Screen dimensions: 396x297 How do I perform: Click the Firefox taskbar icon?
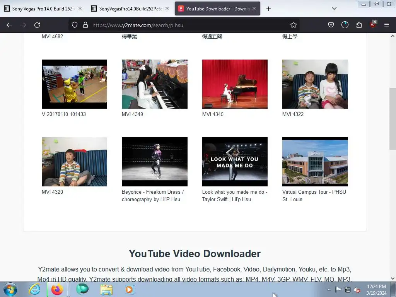click(57, 289)
